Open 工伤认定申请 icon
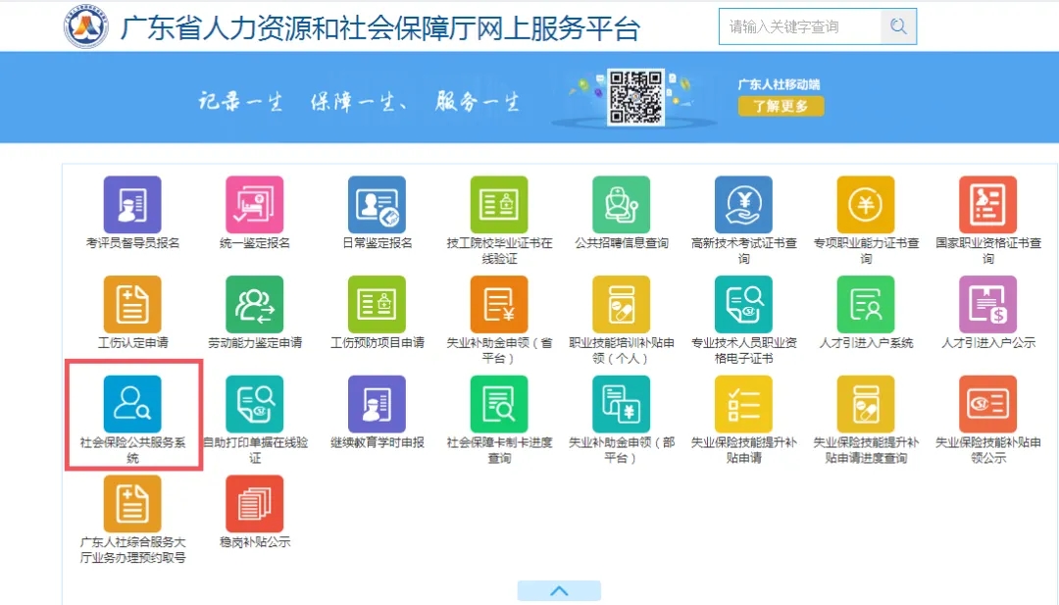 click(x=132, y=305)
